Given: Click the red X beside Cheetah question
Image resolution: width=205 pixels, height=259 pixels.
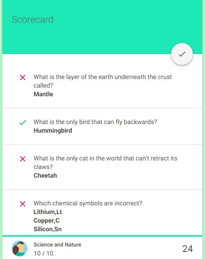Looking at the screenshot, I should (23, 159).
